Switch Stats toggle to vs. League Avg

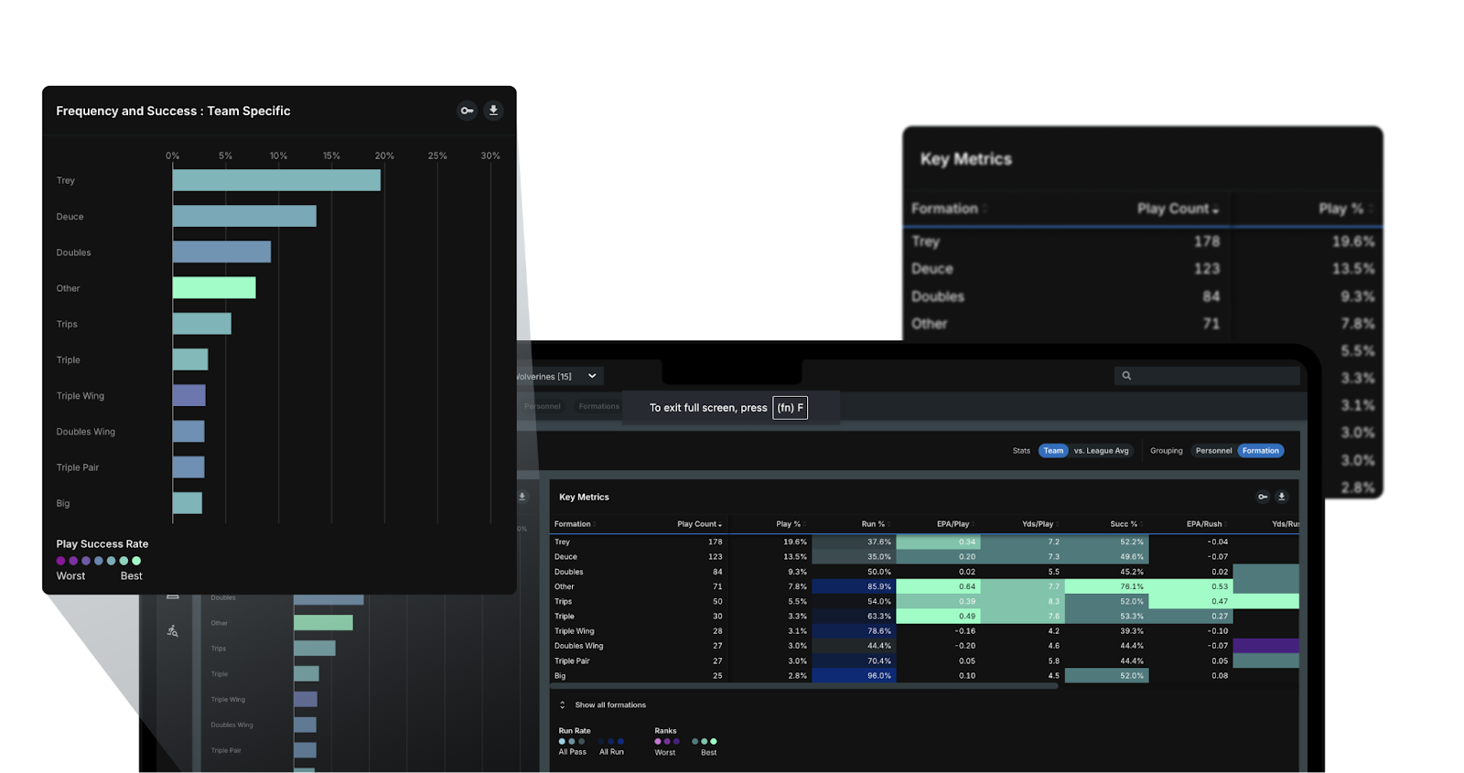pos(1101,451)
